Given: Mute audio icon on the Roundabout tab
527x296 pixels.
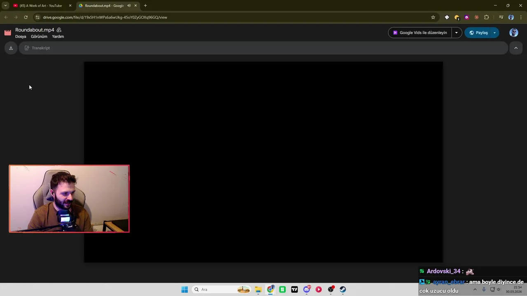Looking at the screenshot, I should click(129, 6).
